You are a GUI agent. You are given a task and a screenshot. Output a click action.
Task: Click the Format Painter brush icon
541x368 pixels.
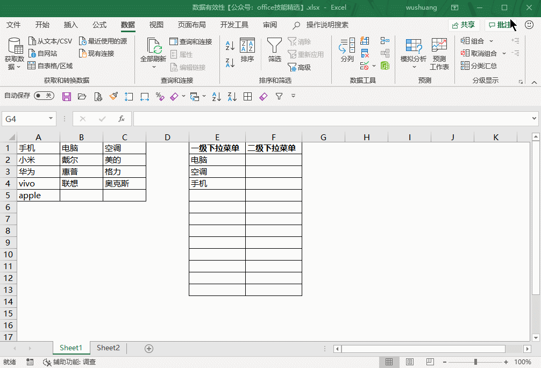(x=113, y=96)
